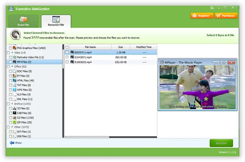Click the MPlayer logo icon in the player title bar
The width and height of the screenshot is (245, 162).
[161, 62]
